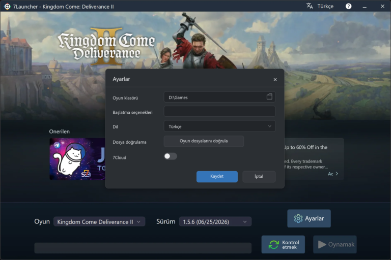This screenshot has height=260, width=391.
Task: Open the Sürüm dropdown 1.5.6
Action: 215,222
